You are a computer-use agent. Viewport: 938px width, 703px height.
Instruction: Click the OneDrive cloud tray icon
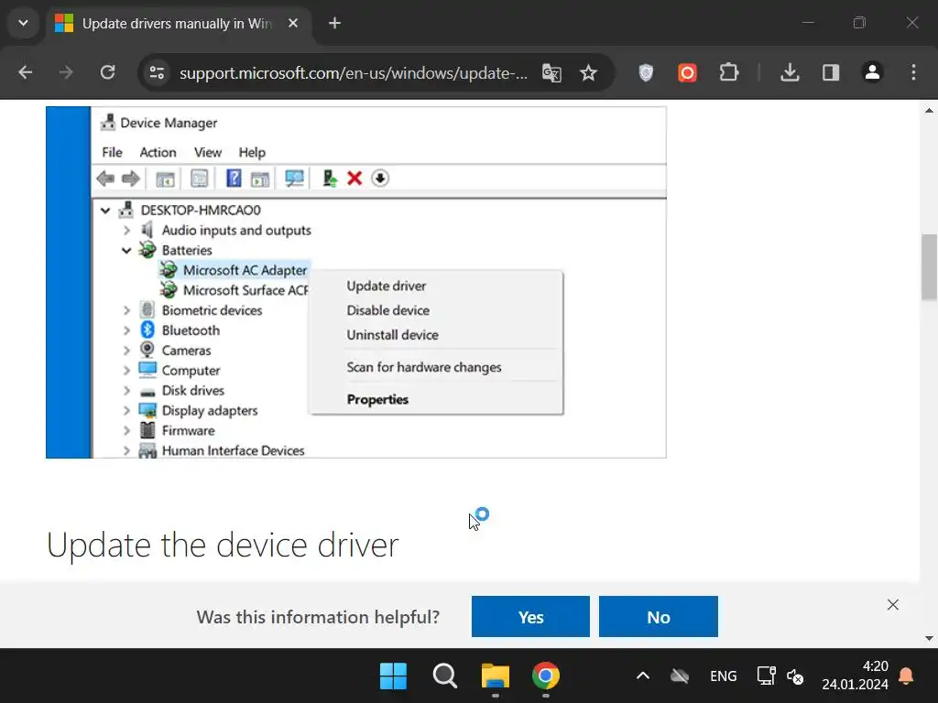click(x=680, y=676)
